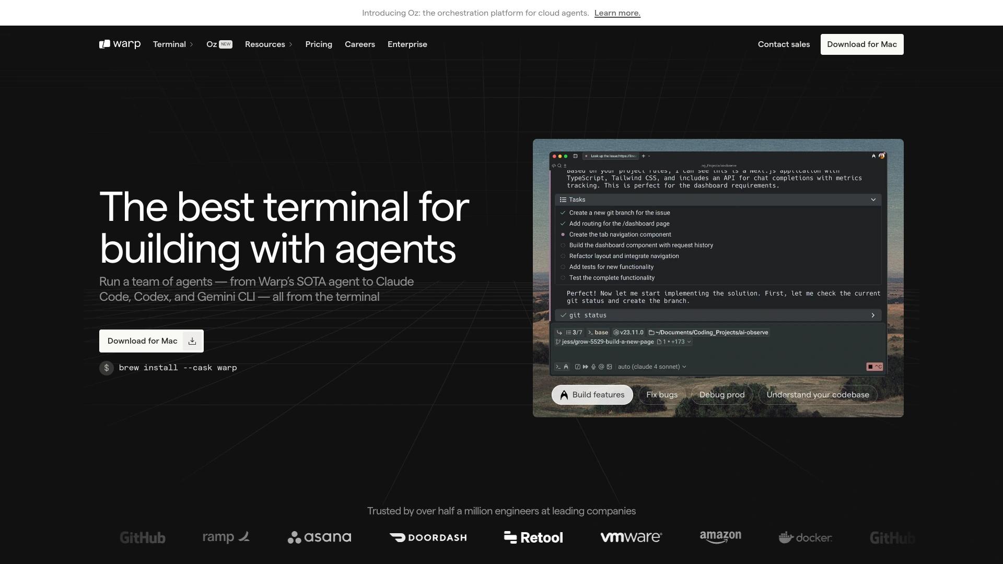Select the Understand your codebase pill
The width and height of the screenshot is (1003, 564).
click(817, 395)
